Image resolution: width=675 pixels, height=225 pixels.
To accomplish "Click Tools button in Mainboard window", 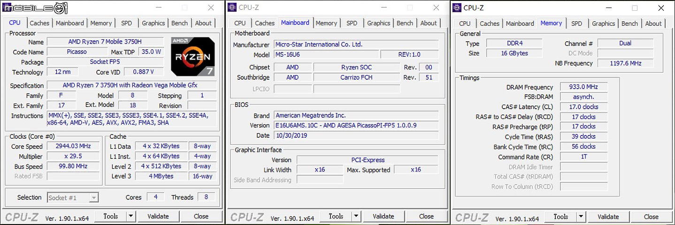I will (x=336, y=216).
